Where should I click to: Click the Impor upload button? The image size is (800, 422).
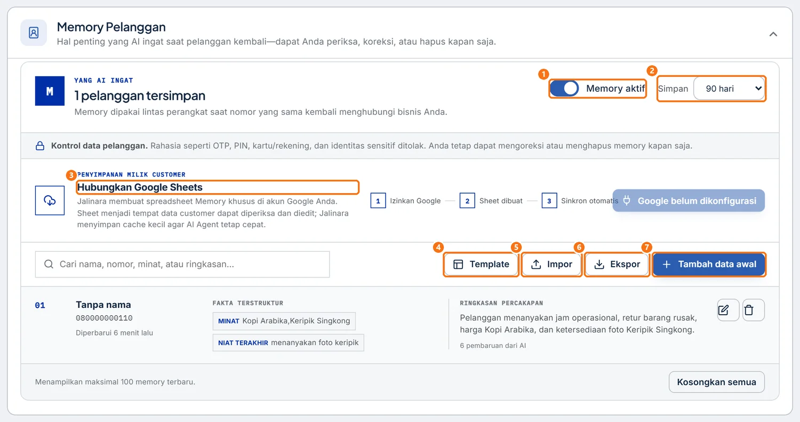point(551,264)
